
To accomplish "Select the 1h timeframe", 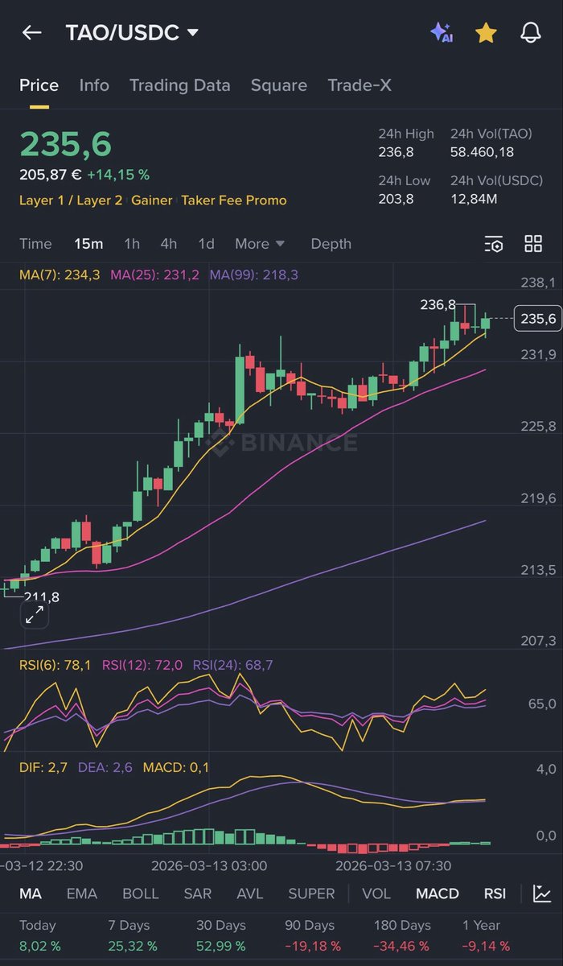I will click(x=132, y=244).
